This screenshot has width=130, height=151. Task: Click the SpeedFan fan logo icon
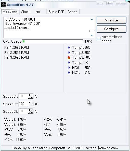tap(4, 5)
